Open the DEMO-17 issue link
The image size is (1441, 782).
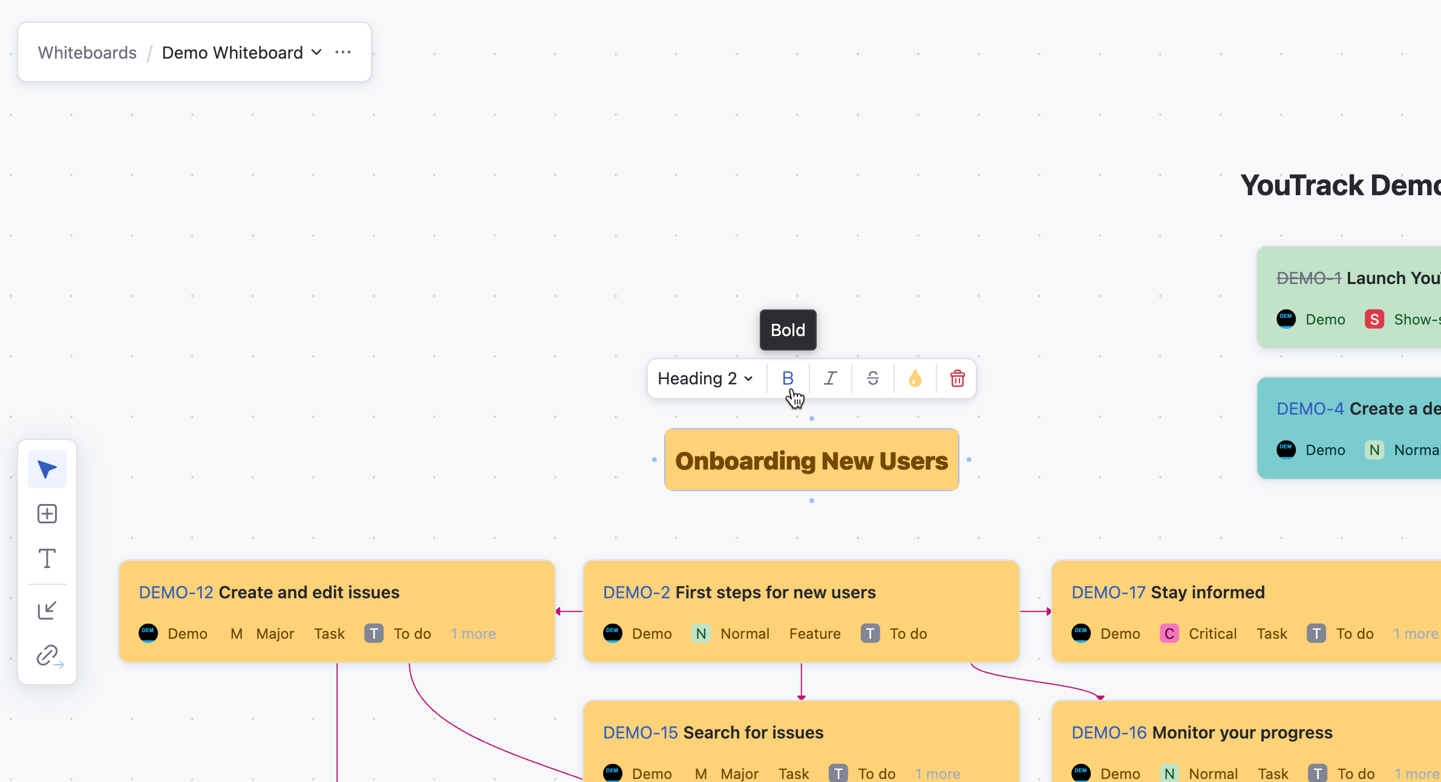pyautogui.click(x=1108, y=592)
